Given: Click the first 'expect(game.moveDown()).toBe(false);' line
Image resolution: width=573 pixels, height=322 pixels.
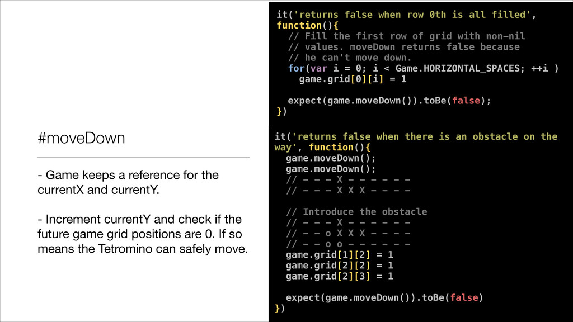Looking at the screenshot, I should click(x=389, y=101).
